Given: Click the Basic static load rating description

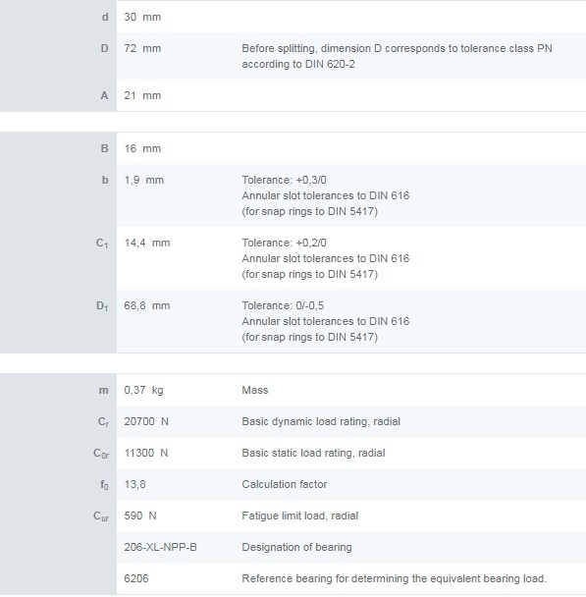Looking at the screenshot, I should pos(313,453).
